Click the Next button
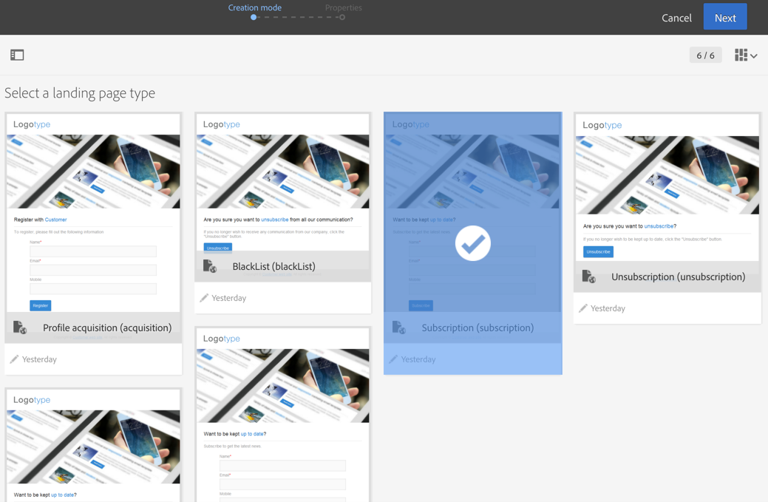 coord(725,18)
